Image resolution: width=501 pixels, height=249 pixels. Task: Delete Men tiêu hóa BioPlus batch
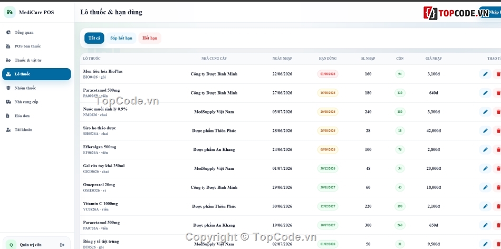click(x=497, y=74)
